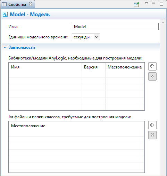The image size is (167, 176).
Task: Select the first empty row in libraries table
Action: (x=76, y=74)
